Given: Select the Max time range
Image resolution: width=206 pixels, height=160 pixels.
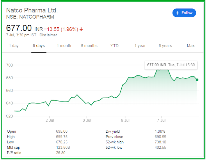Looking at the screenshot, I should pos(191,46).
